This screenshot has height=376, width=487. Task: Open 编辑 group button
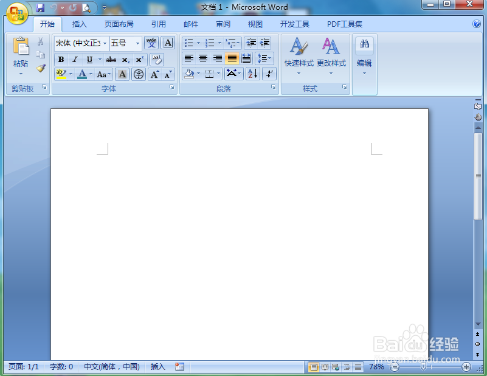coord(364,56)
